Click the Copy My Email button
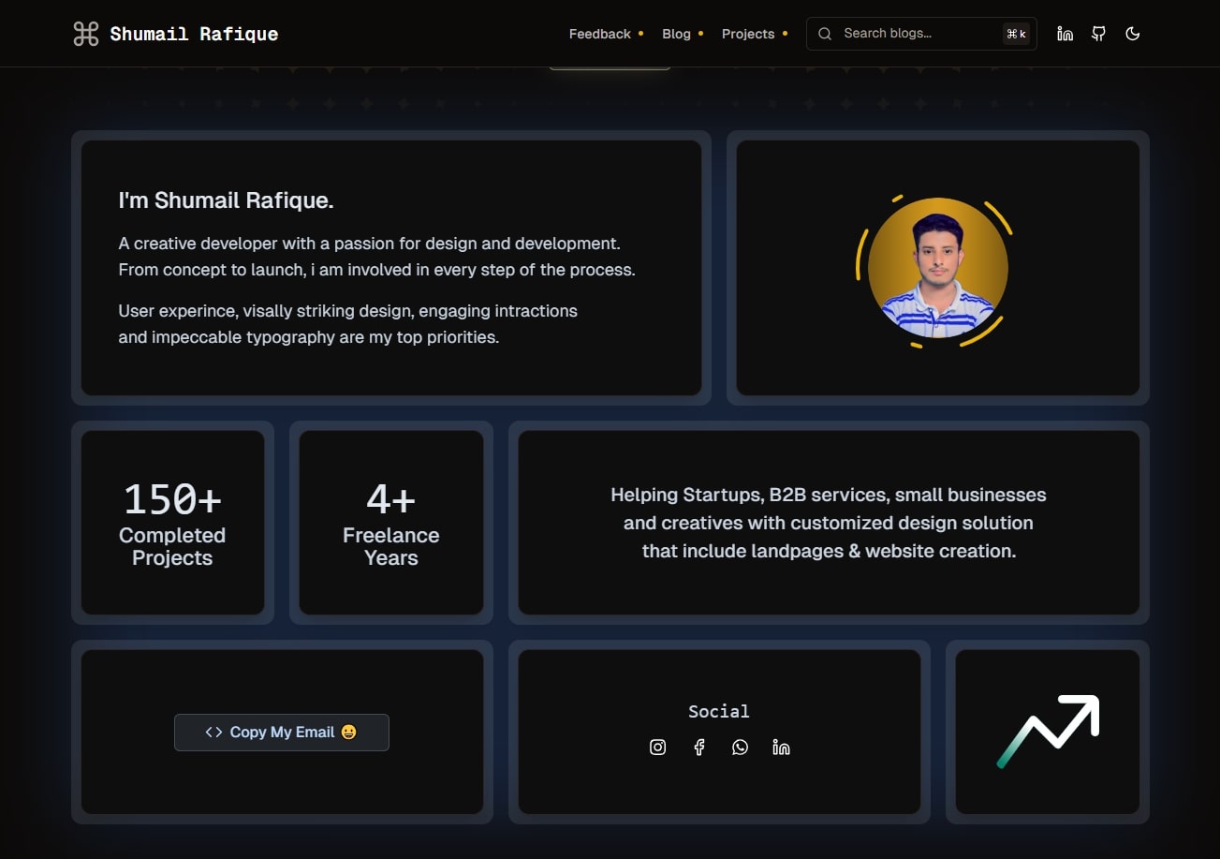This screenshot has height=859, width=1220. [x=281, y=732]
